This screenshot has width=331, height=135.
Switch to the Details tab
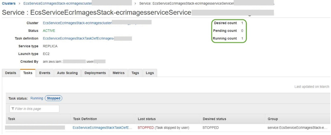point(11,73)
